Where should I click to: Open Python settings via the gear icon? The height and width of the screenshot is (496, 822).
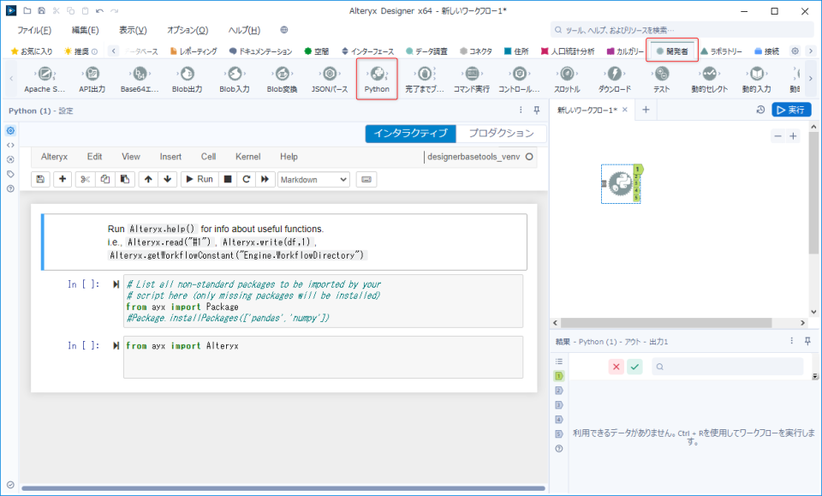(10, 130)
